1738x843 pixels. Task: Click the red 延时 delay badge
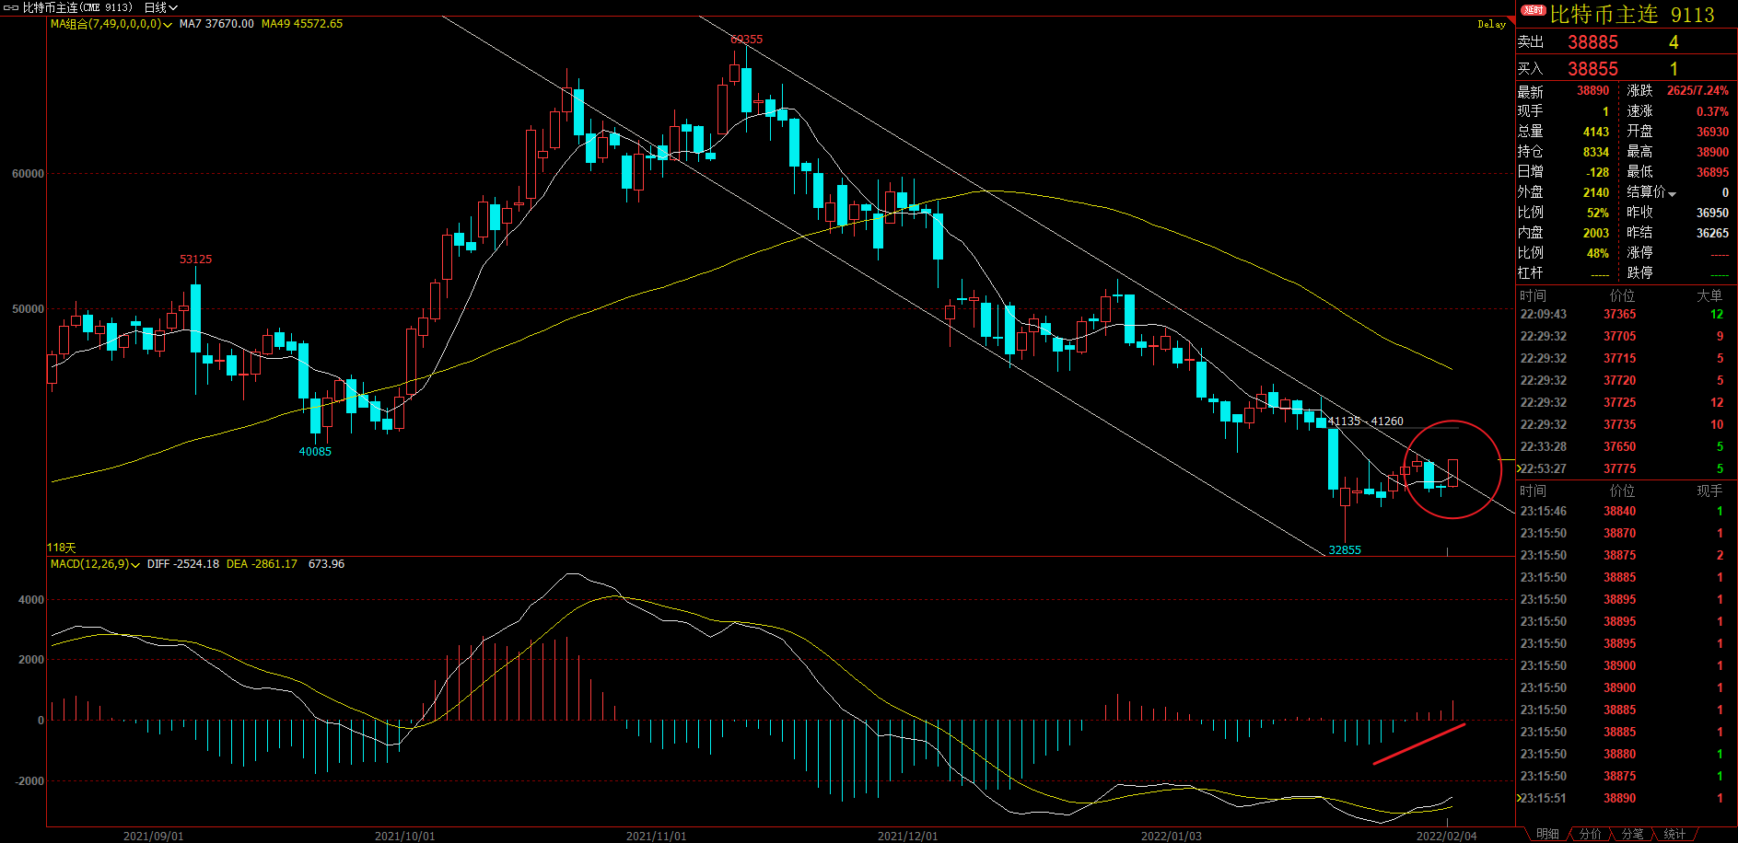coord(1534,10)
